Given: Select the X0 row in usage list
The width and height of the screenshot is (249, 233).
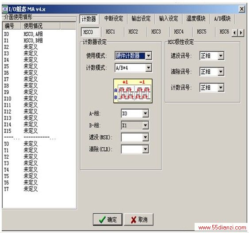Looking at the screenshot, I should 39,34.
